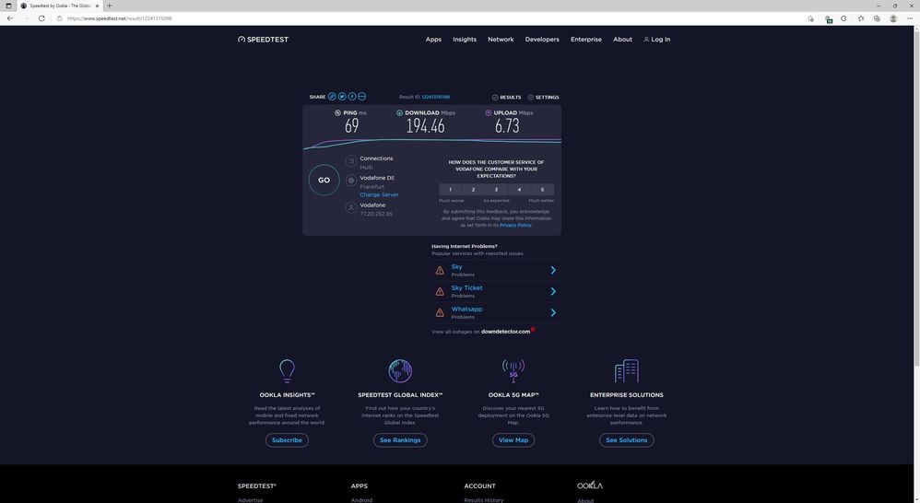Image resolution: width=920 pixels, height=503 pixels.
Task: Start new test with GO button
Action: point(324,180)
